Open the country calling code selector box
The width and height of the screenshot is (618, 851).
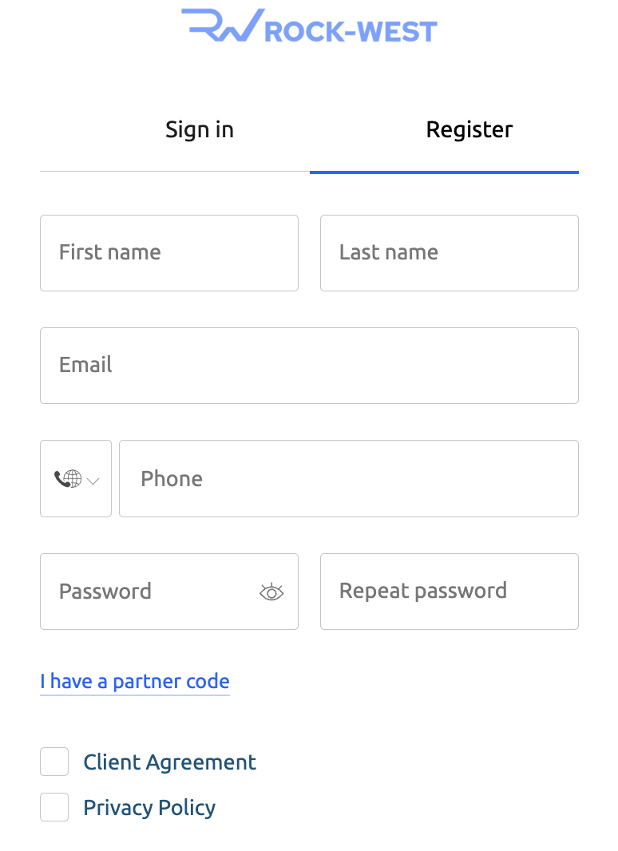[x=76, y=479]
